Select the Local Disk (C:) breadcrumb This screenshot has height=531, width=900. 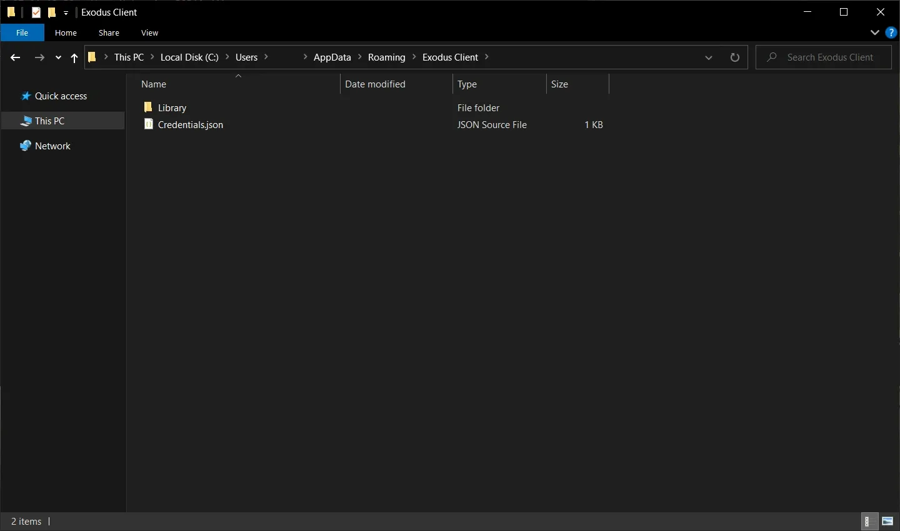[x=189, y=57]
